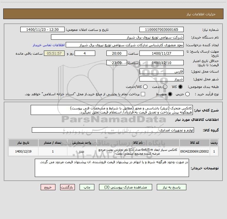Click the unit cell عدد
The image size is (227, 219).
click(82, 151)
